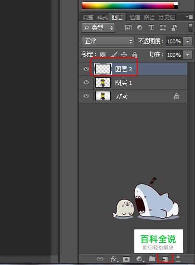
Task: Open the 不透明度 opacity slider arrow
Action: (188, 41)
